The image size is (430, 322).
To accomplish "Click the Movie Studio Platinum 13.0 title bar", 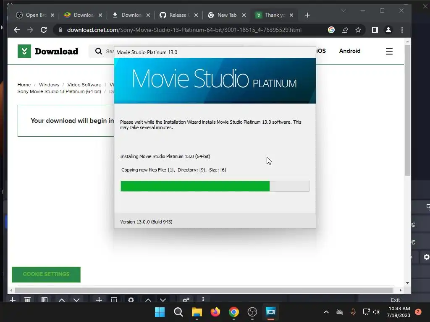I will click(x=215, y=52).
